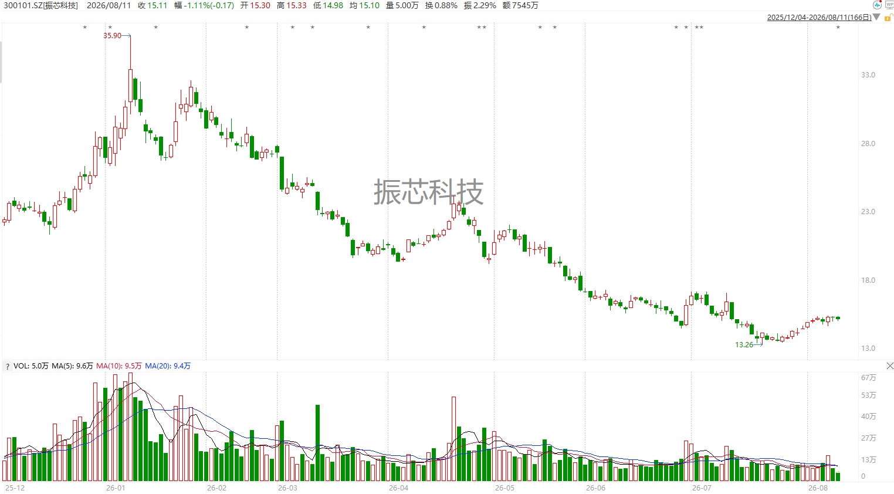Click the stock code 300101.SZ[振芯科技]
The width and height of the screenshot is (894, 494).
pyautogui.click(x=40, y=5)
